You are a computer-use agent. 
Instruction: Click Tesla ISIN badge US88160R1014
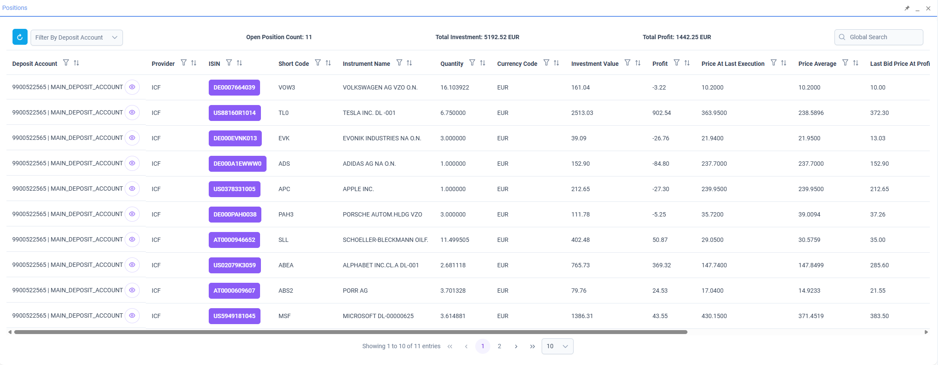pyautogui.click(x=235, y=113)
